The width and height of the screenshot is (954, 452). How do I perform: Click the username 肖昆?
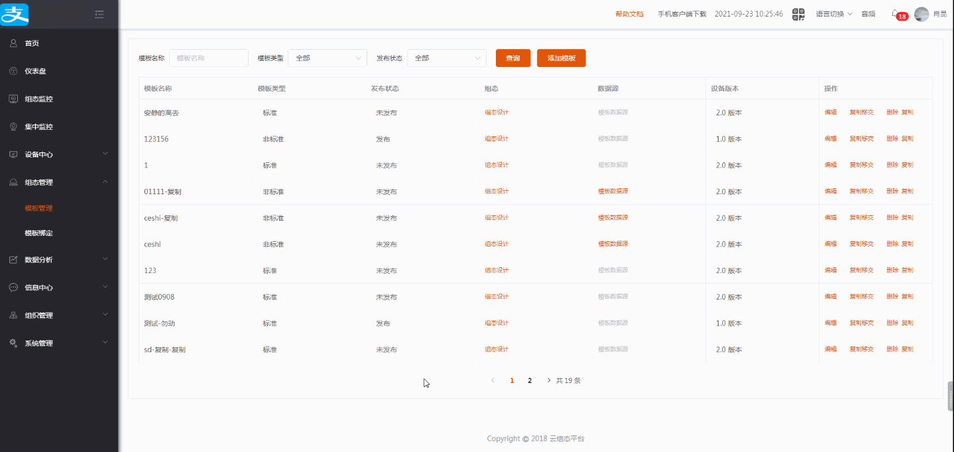[x=939, y=14]
